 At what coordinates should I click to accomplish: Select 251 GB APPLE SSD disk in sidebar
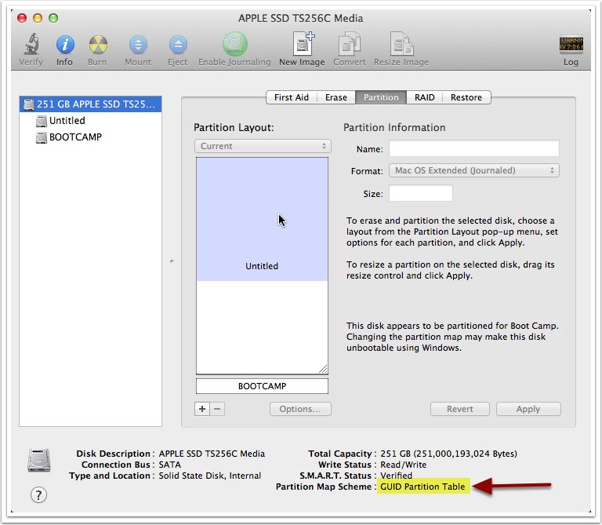coord(91,104)
